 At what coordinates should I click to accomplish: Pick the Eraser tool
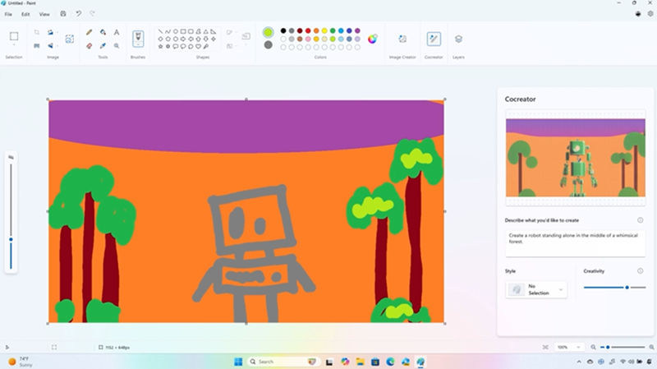click(x=89, y=46)
